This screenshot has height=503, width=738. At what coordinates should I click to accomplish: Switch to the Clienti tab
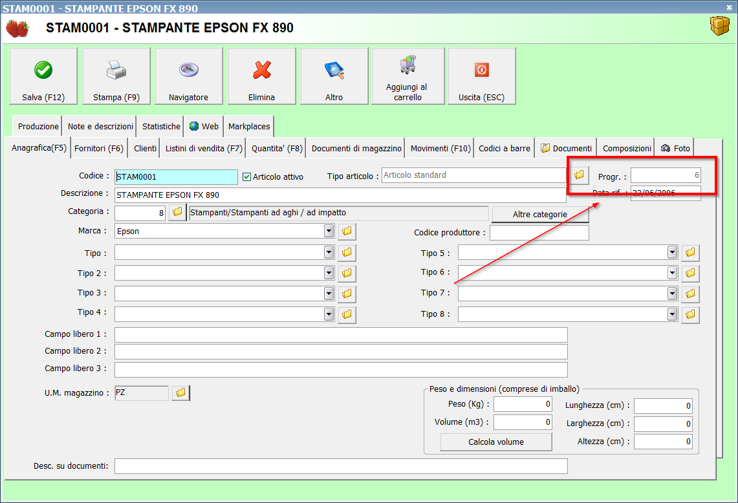tap(145, 148)
